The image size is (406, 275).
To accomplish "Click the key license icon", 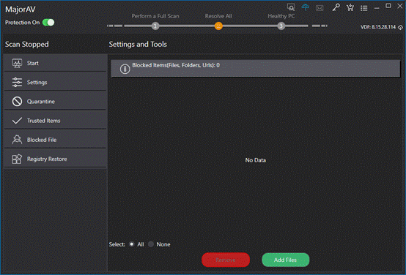I will [336, 8].
